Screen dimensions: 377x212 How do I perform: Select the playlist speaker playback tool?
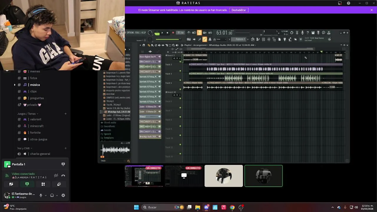click(x=177, y=45)
